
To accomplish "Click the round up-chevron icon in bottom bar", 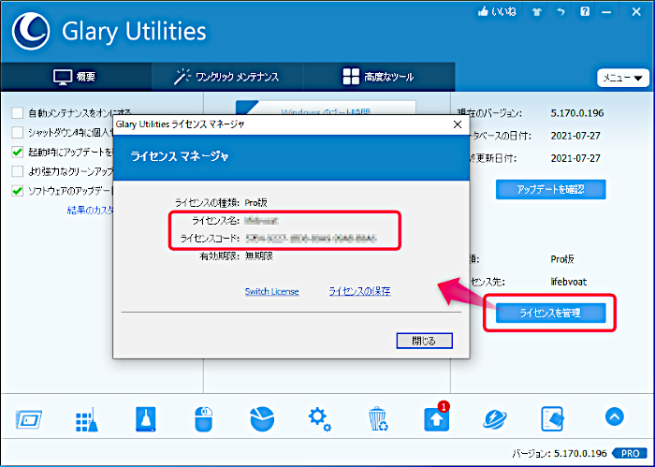I will pos(615,416).
